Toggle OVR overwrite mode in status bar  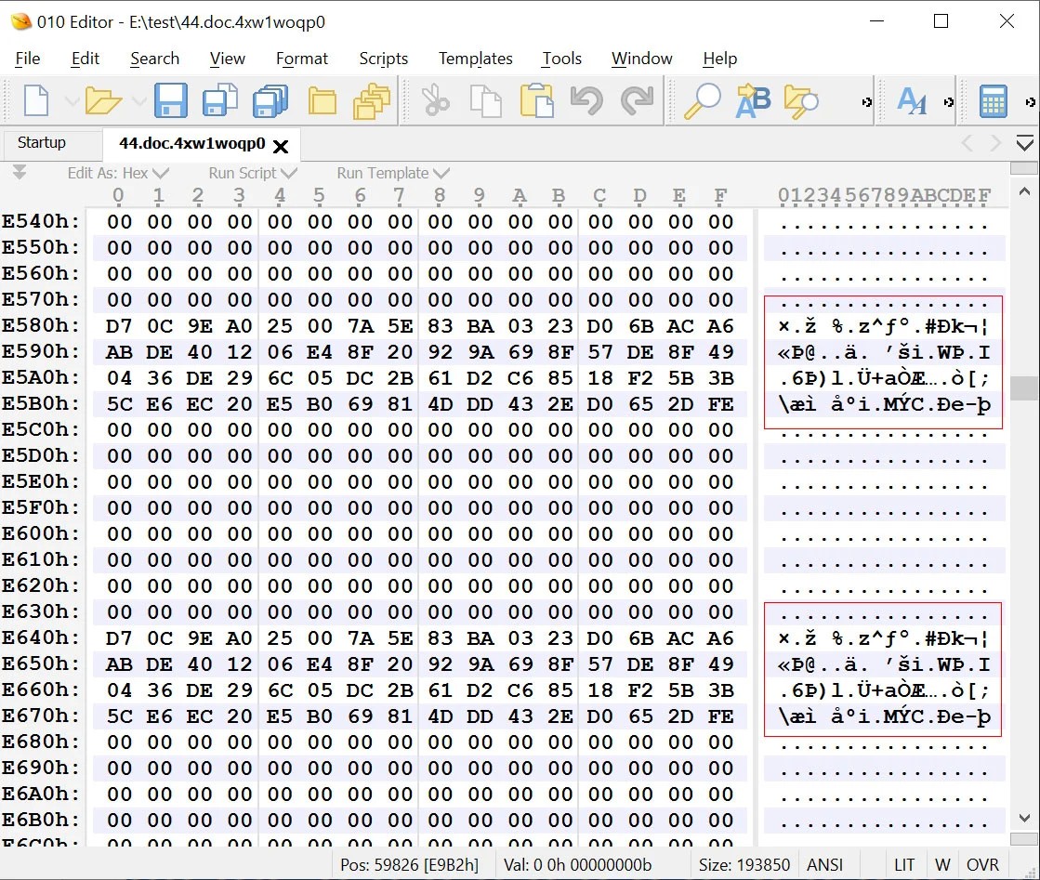(982, 864)
